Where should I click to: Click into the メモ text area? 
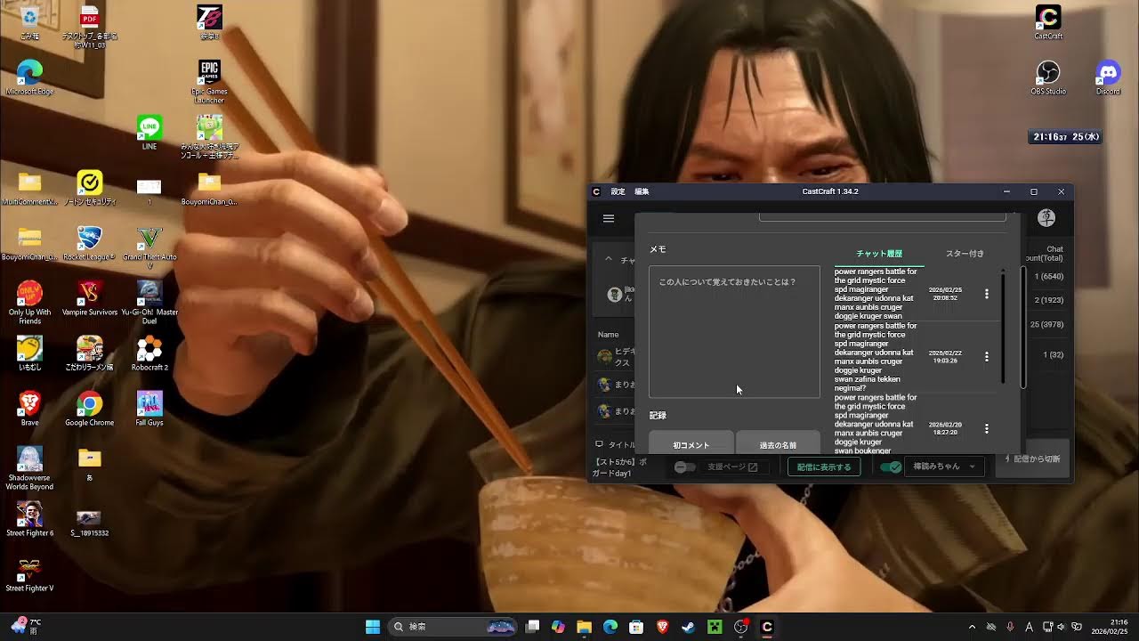point(734,331)
